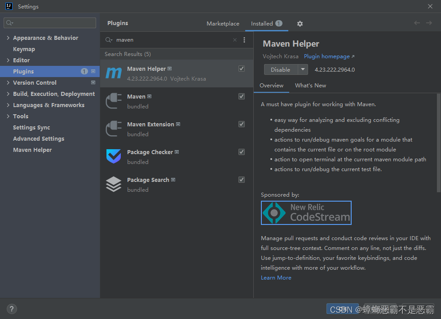Click the IntelliJ IDEA logo icon
The image size is (441, 319).
[9, 6]
